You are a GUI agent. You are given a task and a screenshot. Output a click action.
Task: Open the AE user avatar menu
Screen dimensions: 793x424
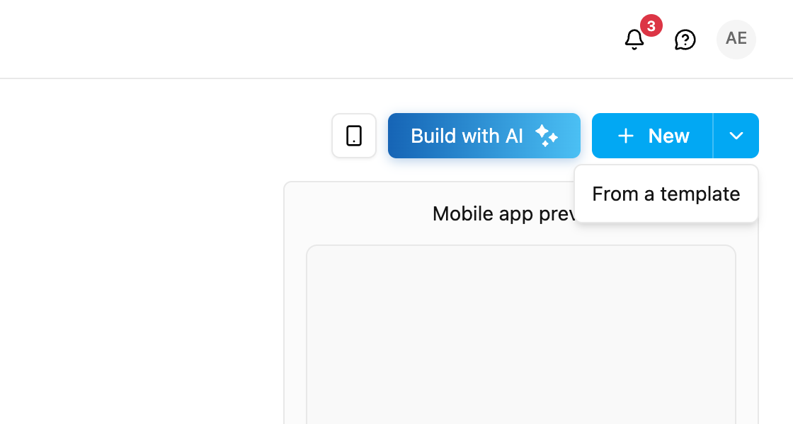point(736,40)
